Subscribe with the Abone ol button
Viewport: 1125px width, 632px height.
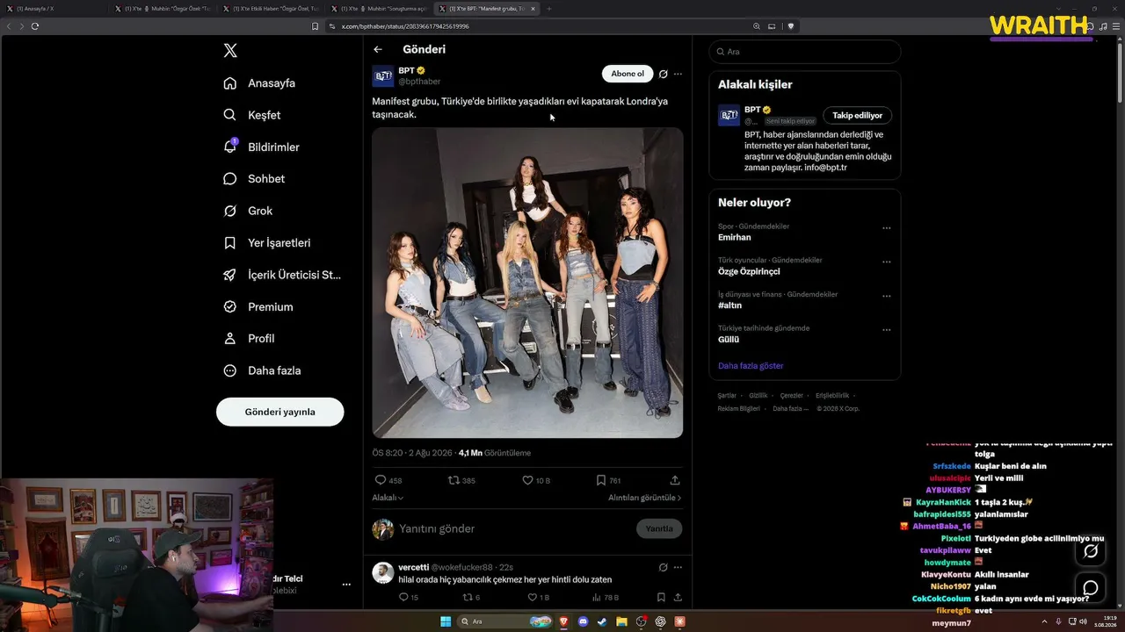(x=628, y=74)
